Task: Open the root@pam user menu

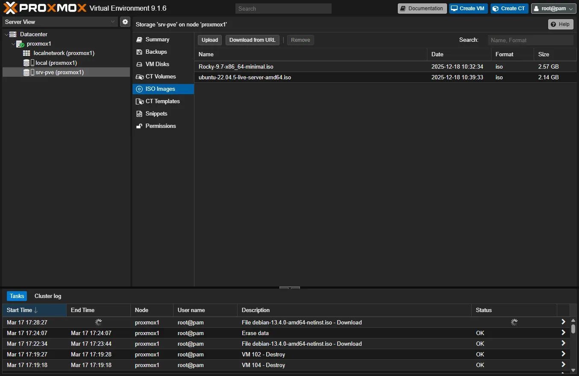Action: tap(553, 8)
